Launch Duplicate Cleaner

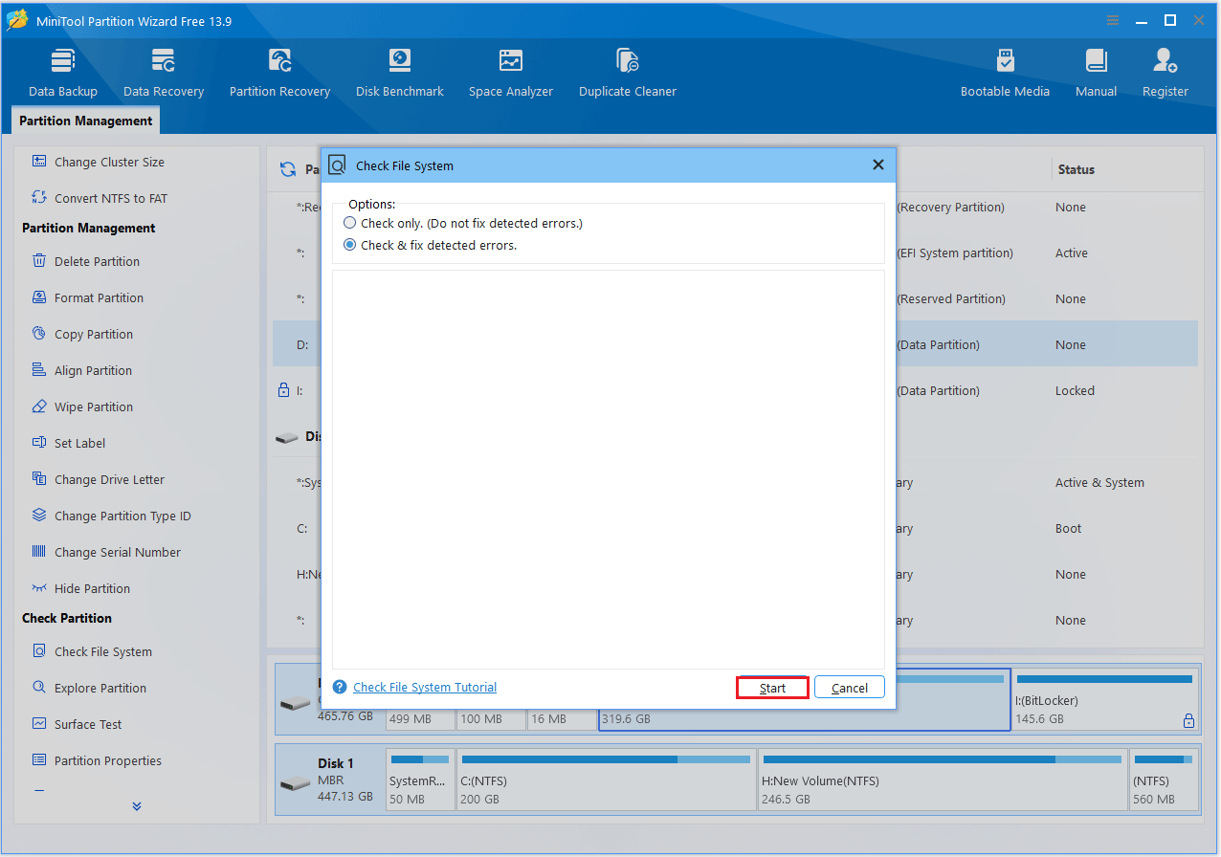click(628, 73)
